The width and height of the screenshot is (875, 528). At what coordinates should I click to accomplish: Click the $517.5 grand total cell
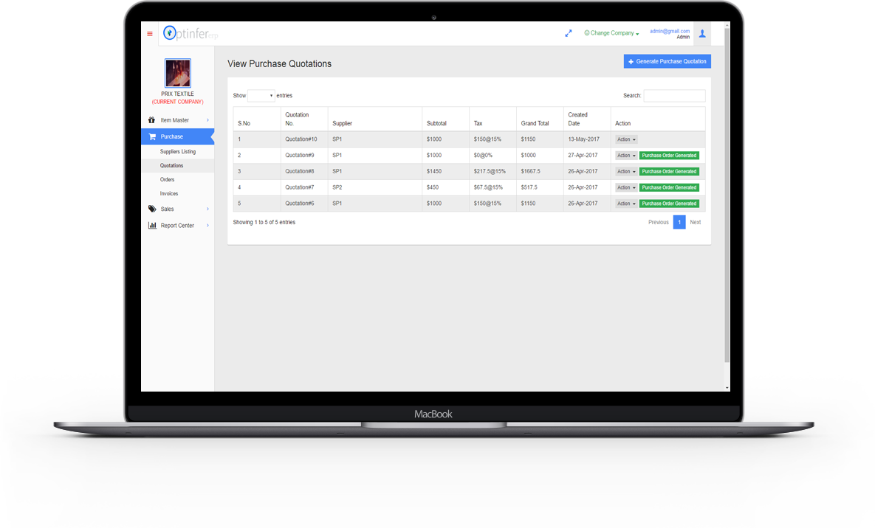[x=541, y=188]
